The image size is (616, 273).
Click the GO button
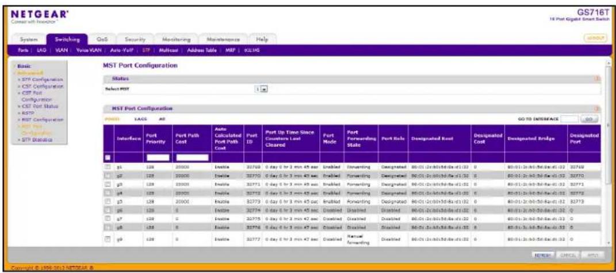590,118
